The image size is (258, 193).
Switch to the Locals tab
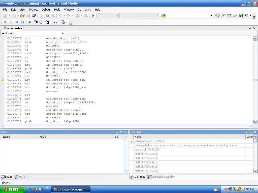(7, 177)
